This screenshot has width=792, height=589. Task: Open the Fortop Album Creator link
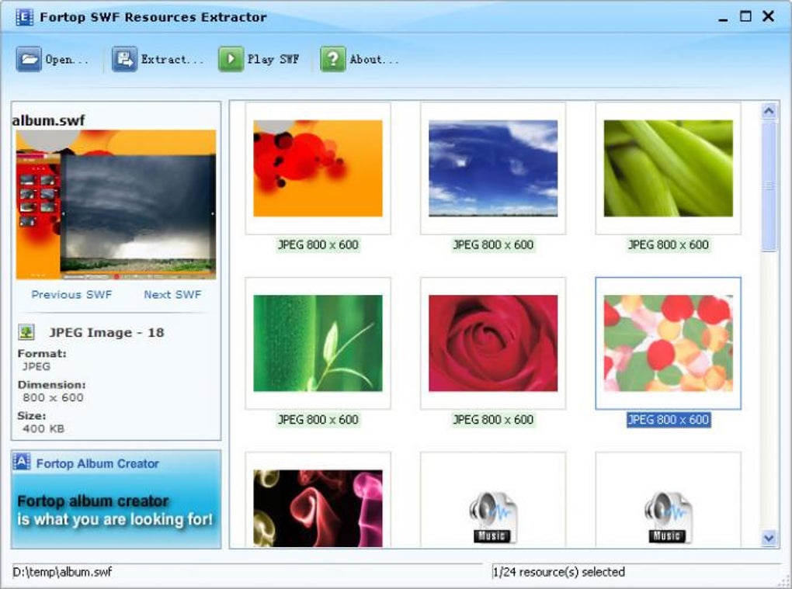click(98, 463)
